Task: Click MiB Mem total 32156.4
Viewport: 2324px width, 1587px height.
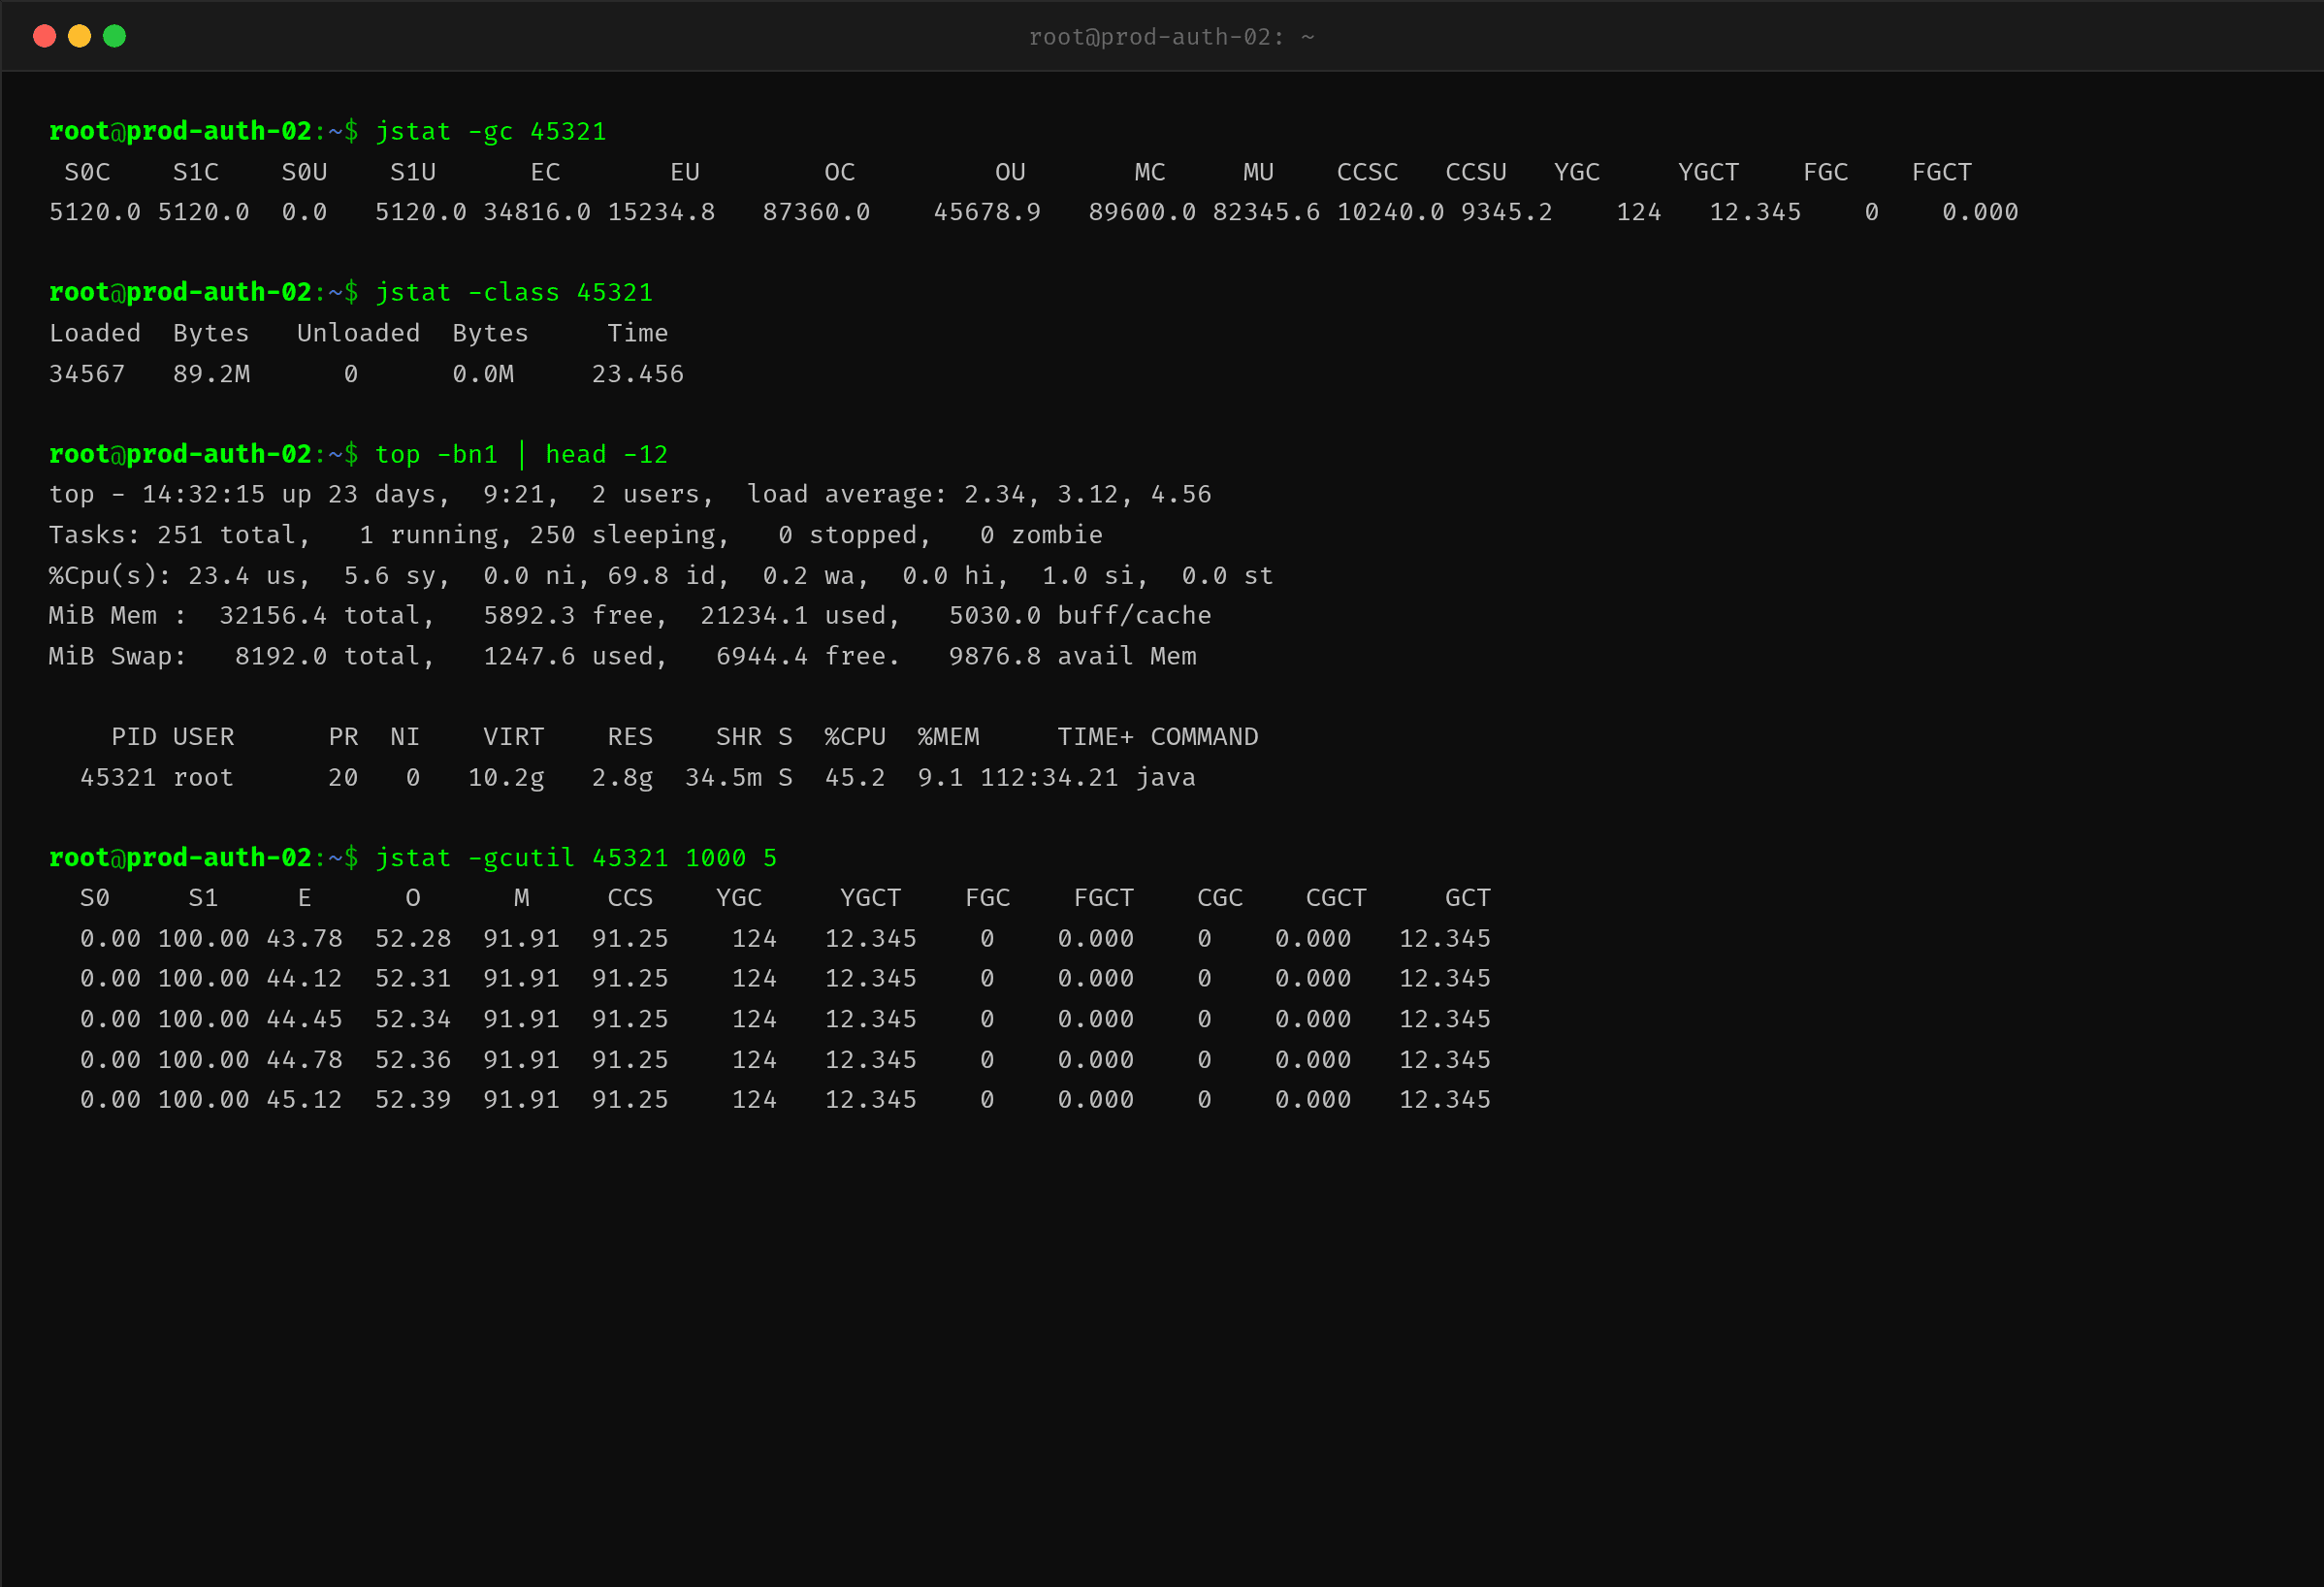Action: point(273,615)
